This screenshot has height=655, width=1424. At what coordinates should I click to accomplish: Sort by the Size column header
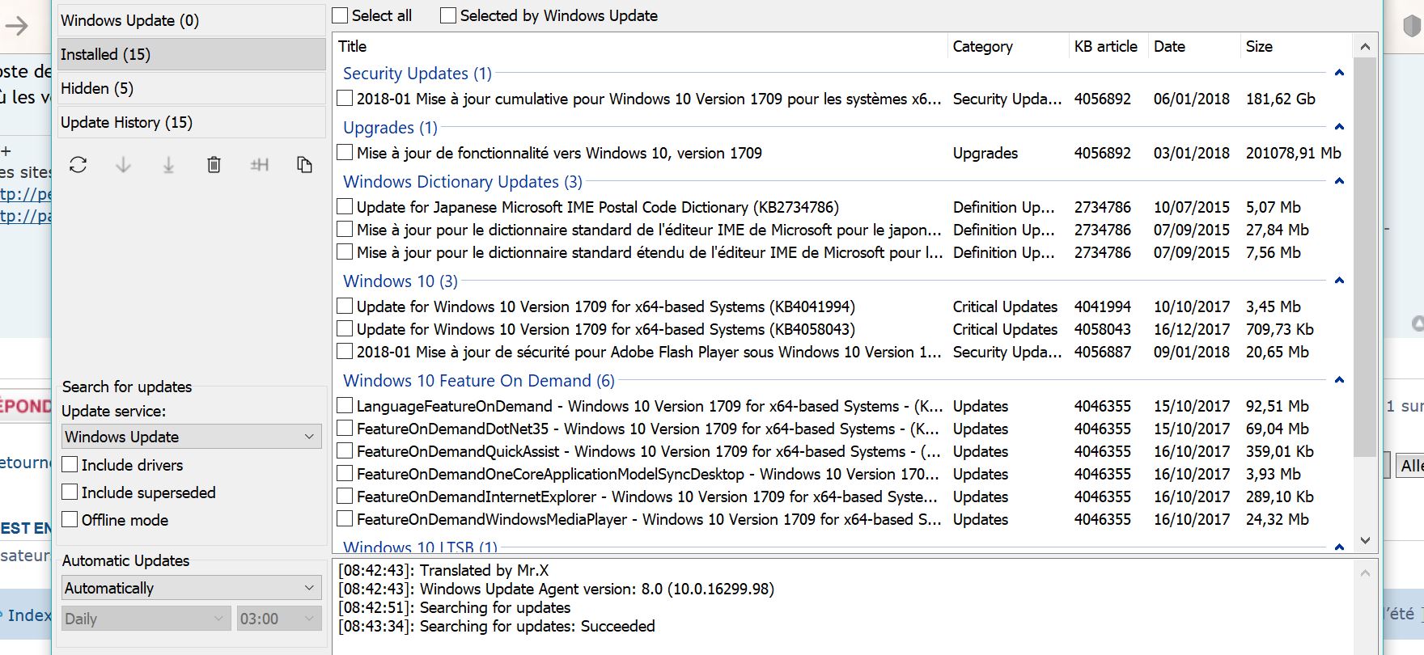pyautogui.click(x=1295, y=46)
